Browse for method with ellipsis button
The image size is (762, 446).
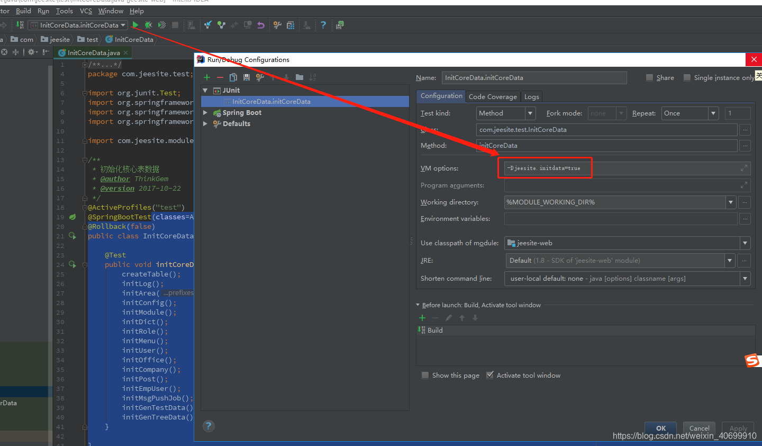coord(745,145)
